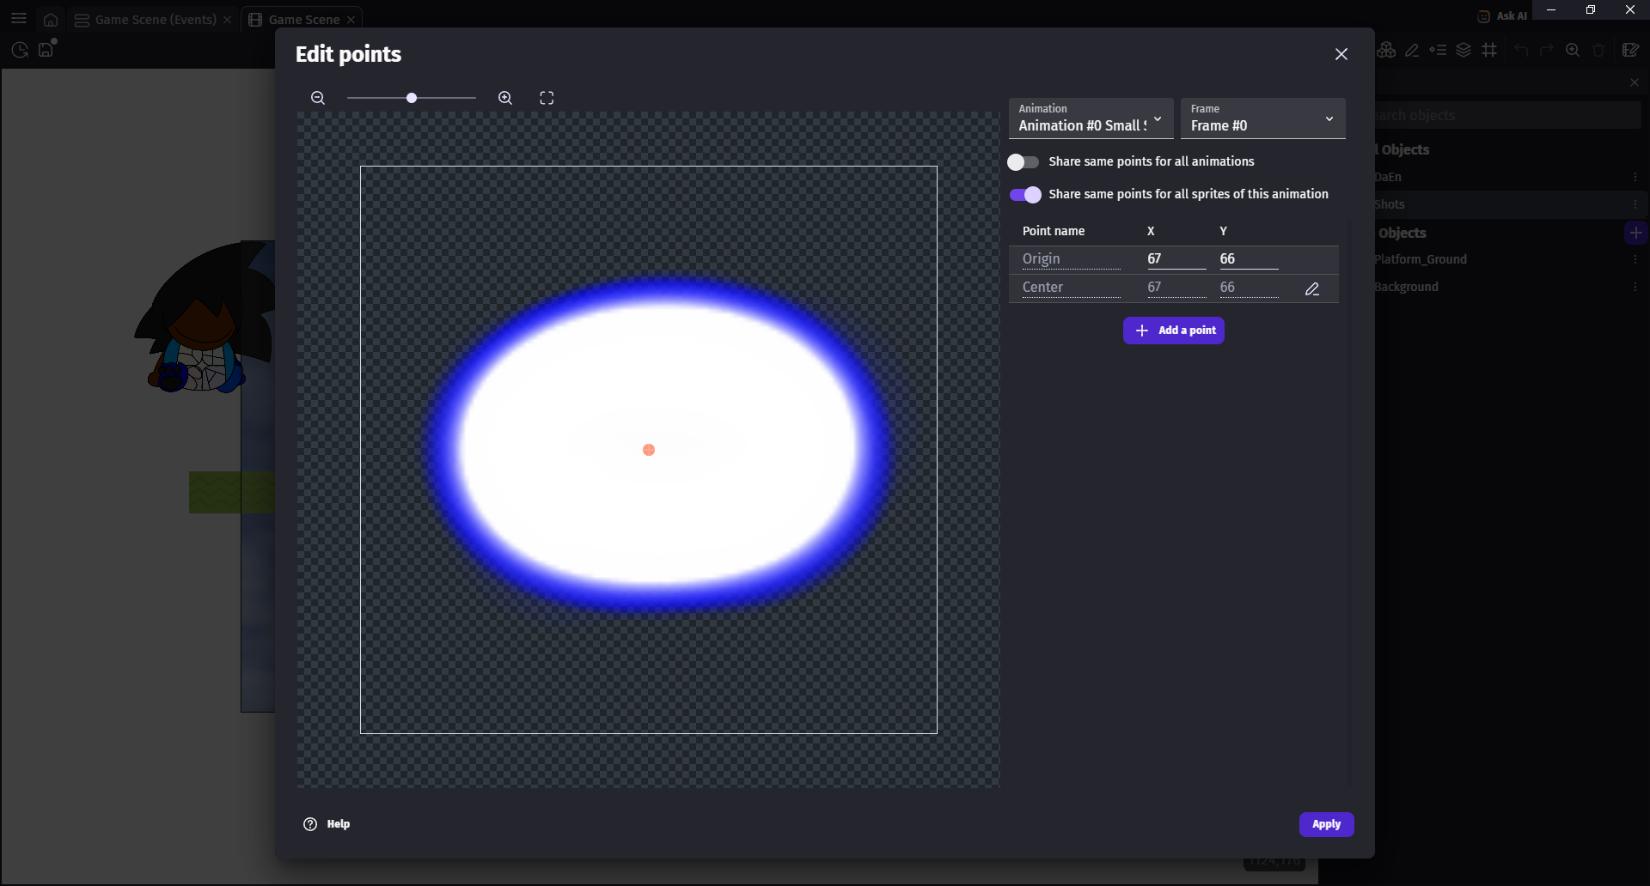Switch to the Game Scene tab
Image resolution: width=1650 pixels, height=886 pixels.
[303, 20]
